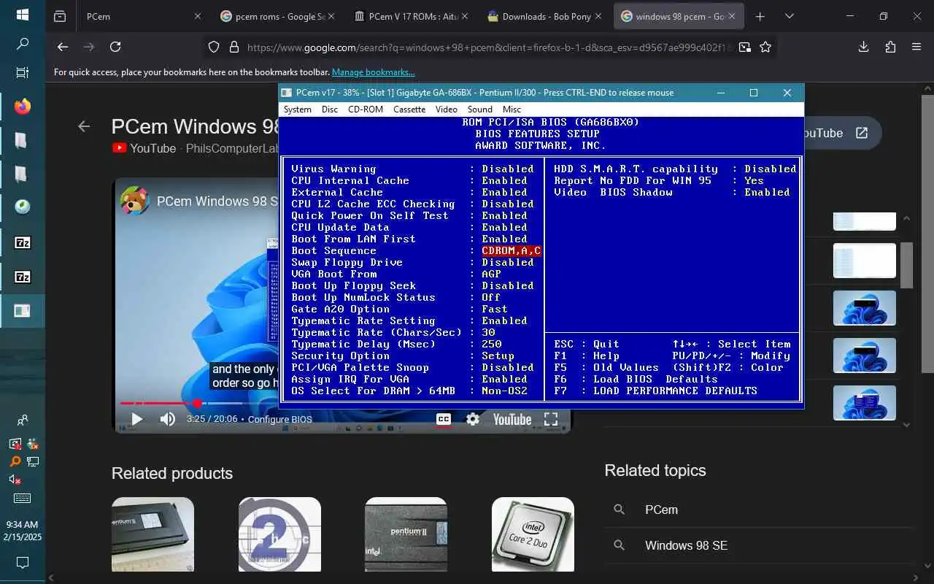This screenshot has width=934, height=584.
Task: Select the active PCem taskbar icon
Action: tap(23, 311)
